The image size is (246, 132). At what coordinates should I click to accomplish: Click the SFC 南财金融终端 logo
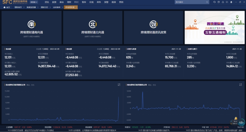coord(15,2)
